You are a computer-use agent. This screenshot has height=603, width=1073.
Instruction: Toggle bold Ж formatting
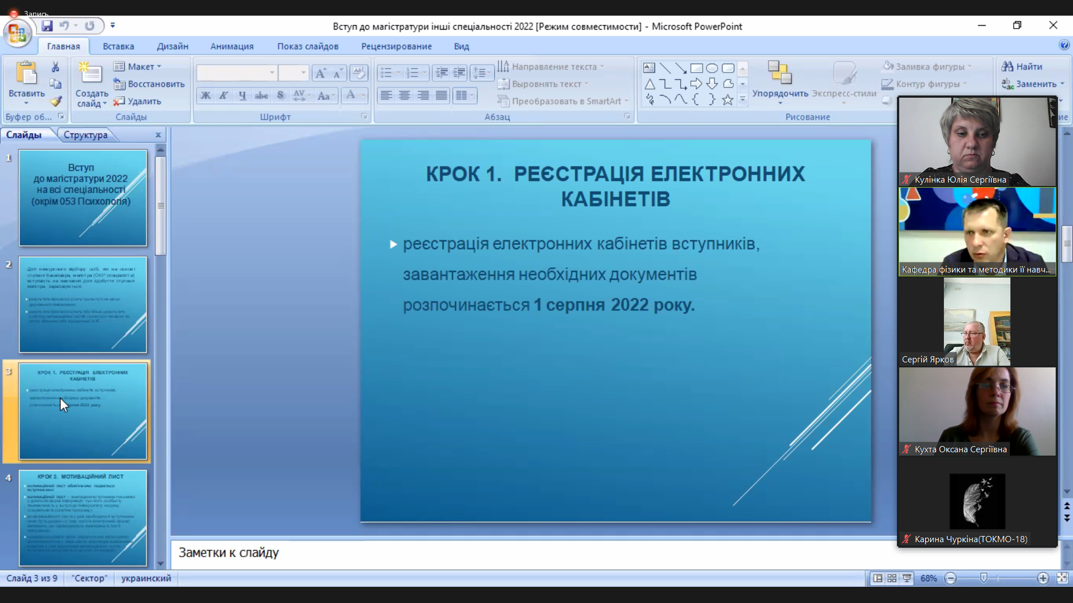pos(206,95)
